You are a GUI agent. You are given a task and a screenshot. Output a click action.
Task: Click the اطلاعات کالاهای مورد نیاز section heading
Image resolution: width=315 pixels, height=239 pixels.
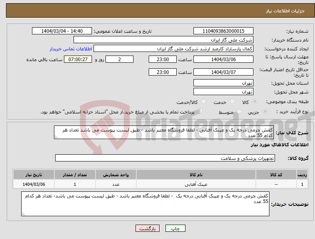tap(279, 145)
